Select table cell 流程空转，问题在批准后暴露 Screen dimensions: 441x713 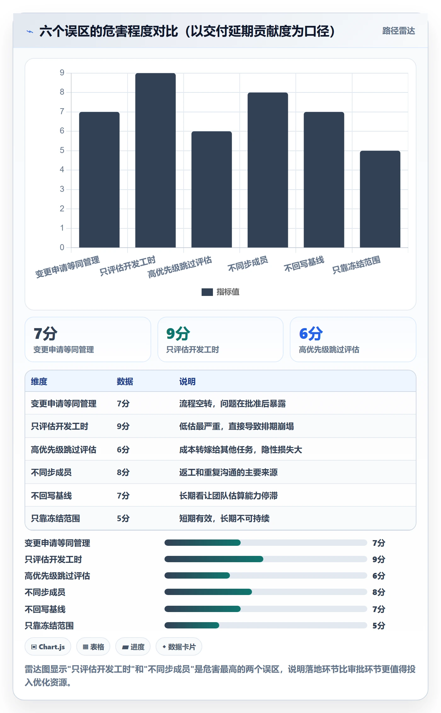tap(232, 404)
